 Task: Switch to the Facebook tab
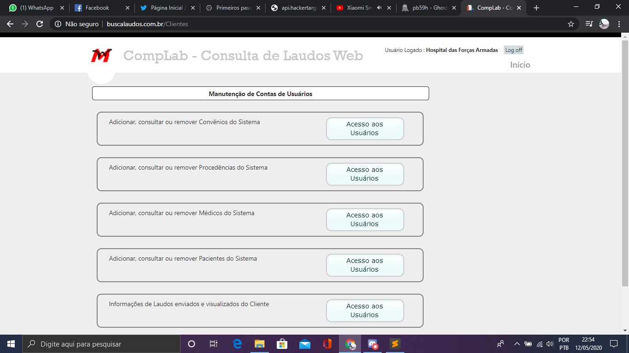coord(102,8)
